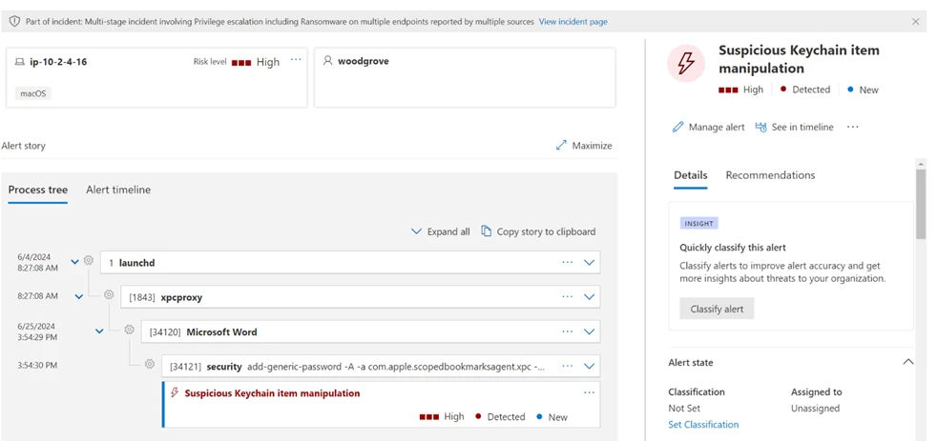Screen dimensions: 937x441
Task: Click the details pane vertical scrollbar
Action: [921, 205]
